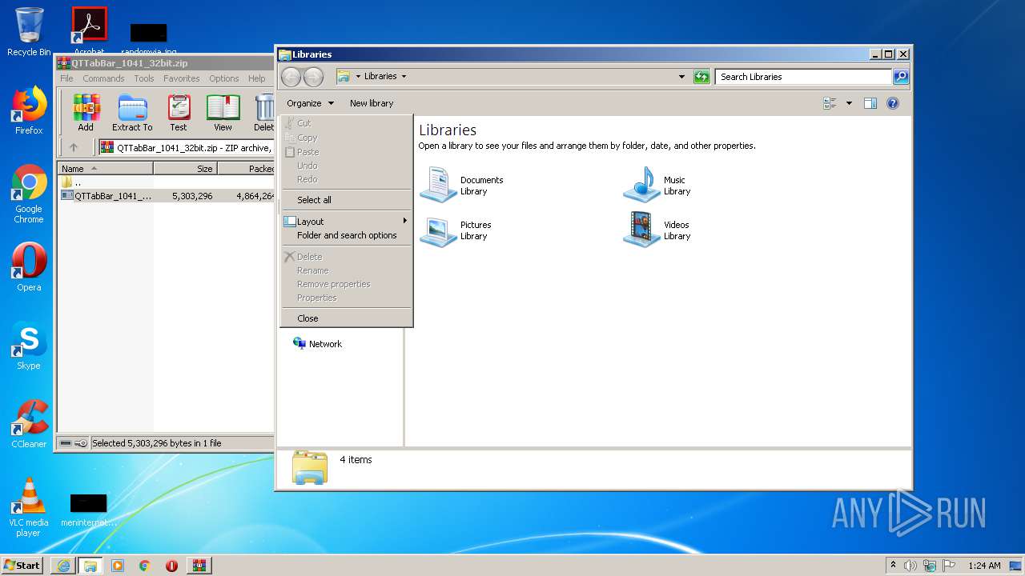Screen dimensions: 1025x576
Task: Select Network in the navigation pane
Action: point(317,344)
